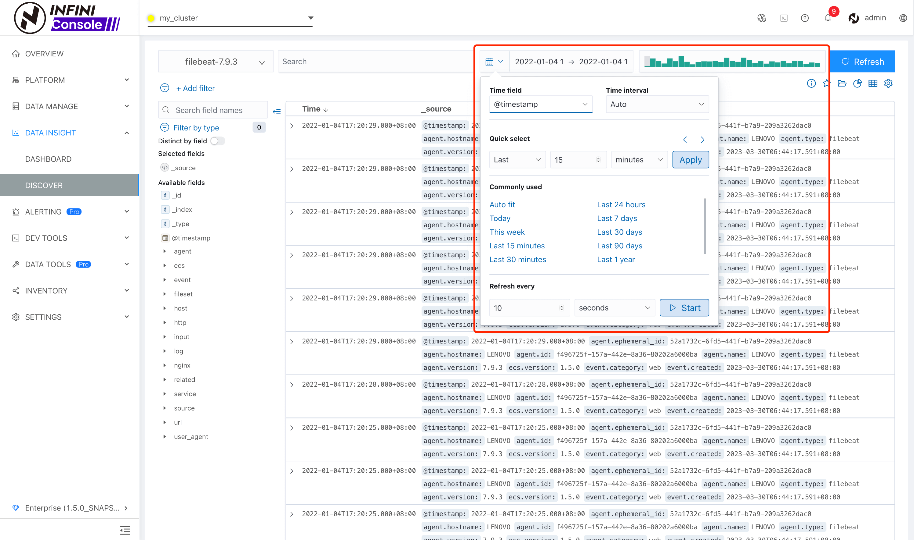The height and width of the screenshot is (540, 914).
Task: Click the time histogram mini chart
Action: (732, 62)
